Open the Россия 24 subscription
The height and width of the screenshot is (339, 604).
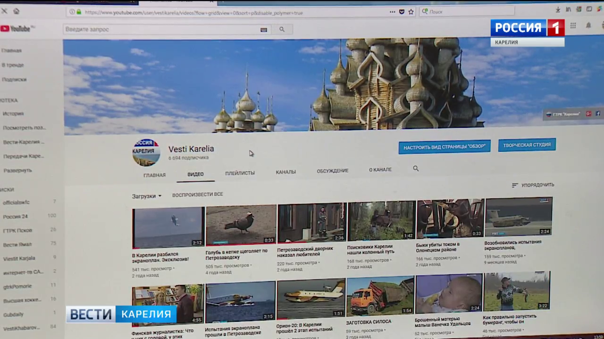click(x=16, y=217)
